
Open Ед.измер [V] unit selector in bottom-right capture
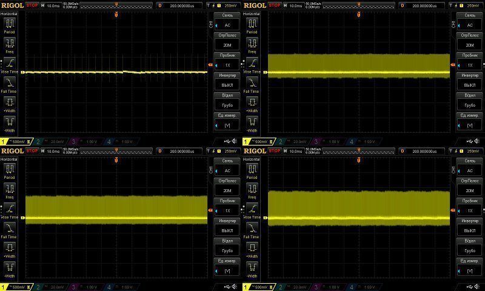coord(469,267)
